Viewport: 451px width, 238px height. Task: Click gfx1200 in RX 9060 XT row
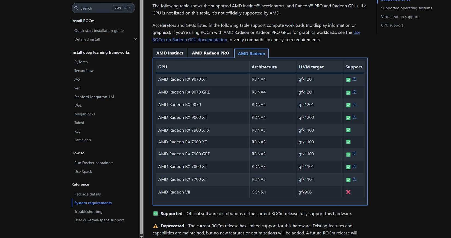(306, 117)
